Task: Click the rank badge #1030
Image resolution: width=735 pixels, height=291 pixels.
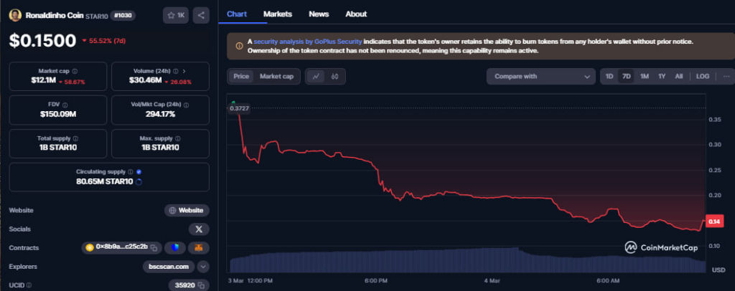Action: coord(123,16)
